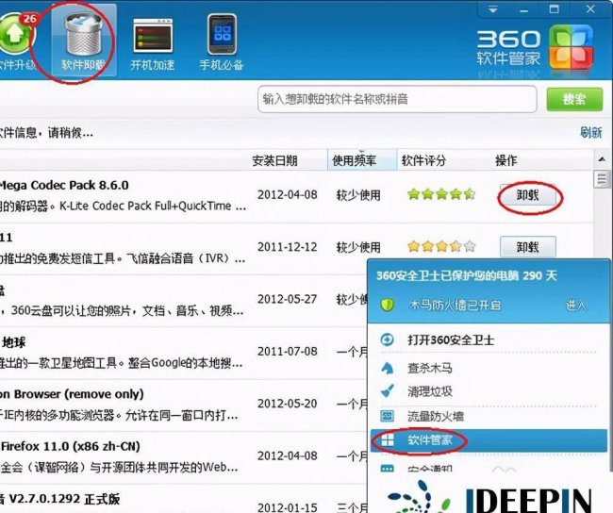Click the list scrollbar thumb handle
Viewport: 613px width, 513px height.
tap(602, 180)
